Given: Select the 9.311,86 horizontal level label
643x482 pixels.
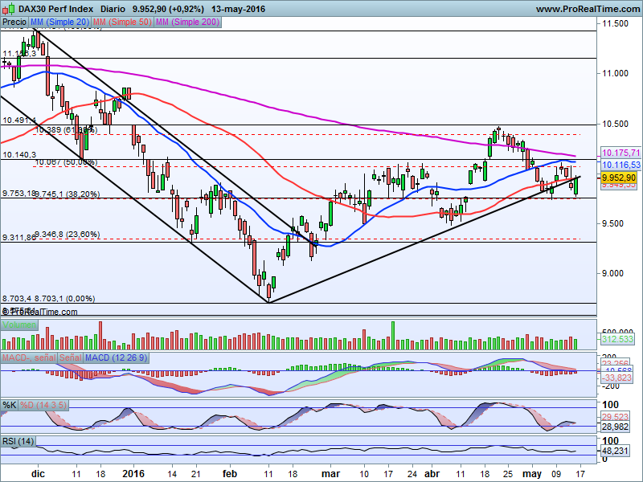Looking at the screenshot, I should click(19, 237).
